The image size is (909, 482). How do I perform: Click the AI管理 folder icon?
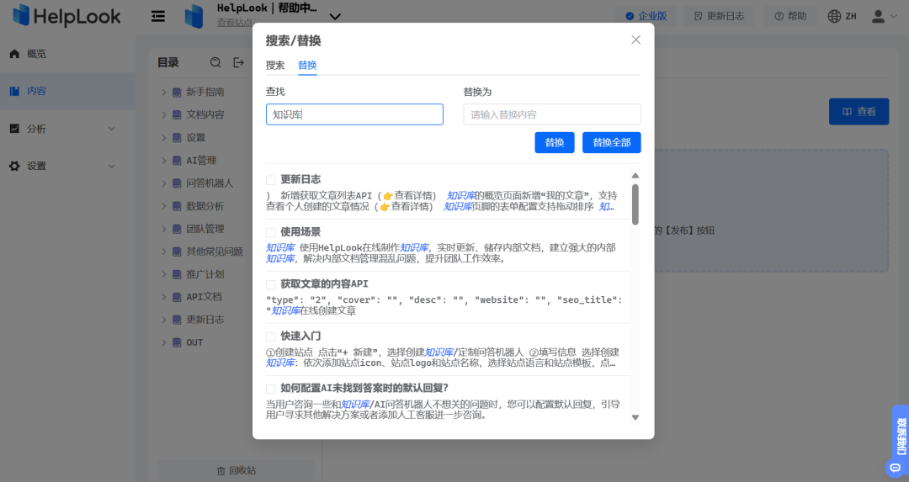click(x=177, y=161)
